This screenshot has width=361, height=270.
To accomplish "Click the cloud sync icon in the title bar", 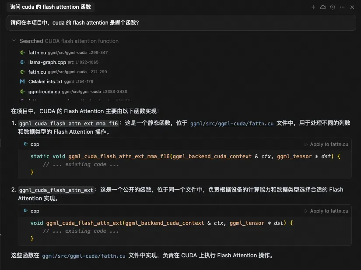I will pyautogui.click(x=322, y=7).
